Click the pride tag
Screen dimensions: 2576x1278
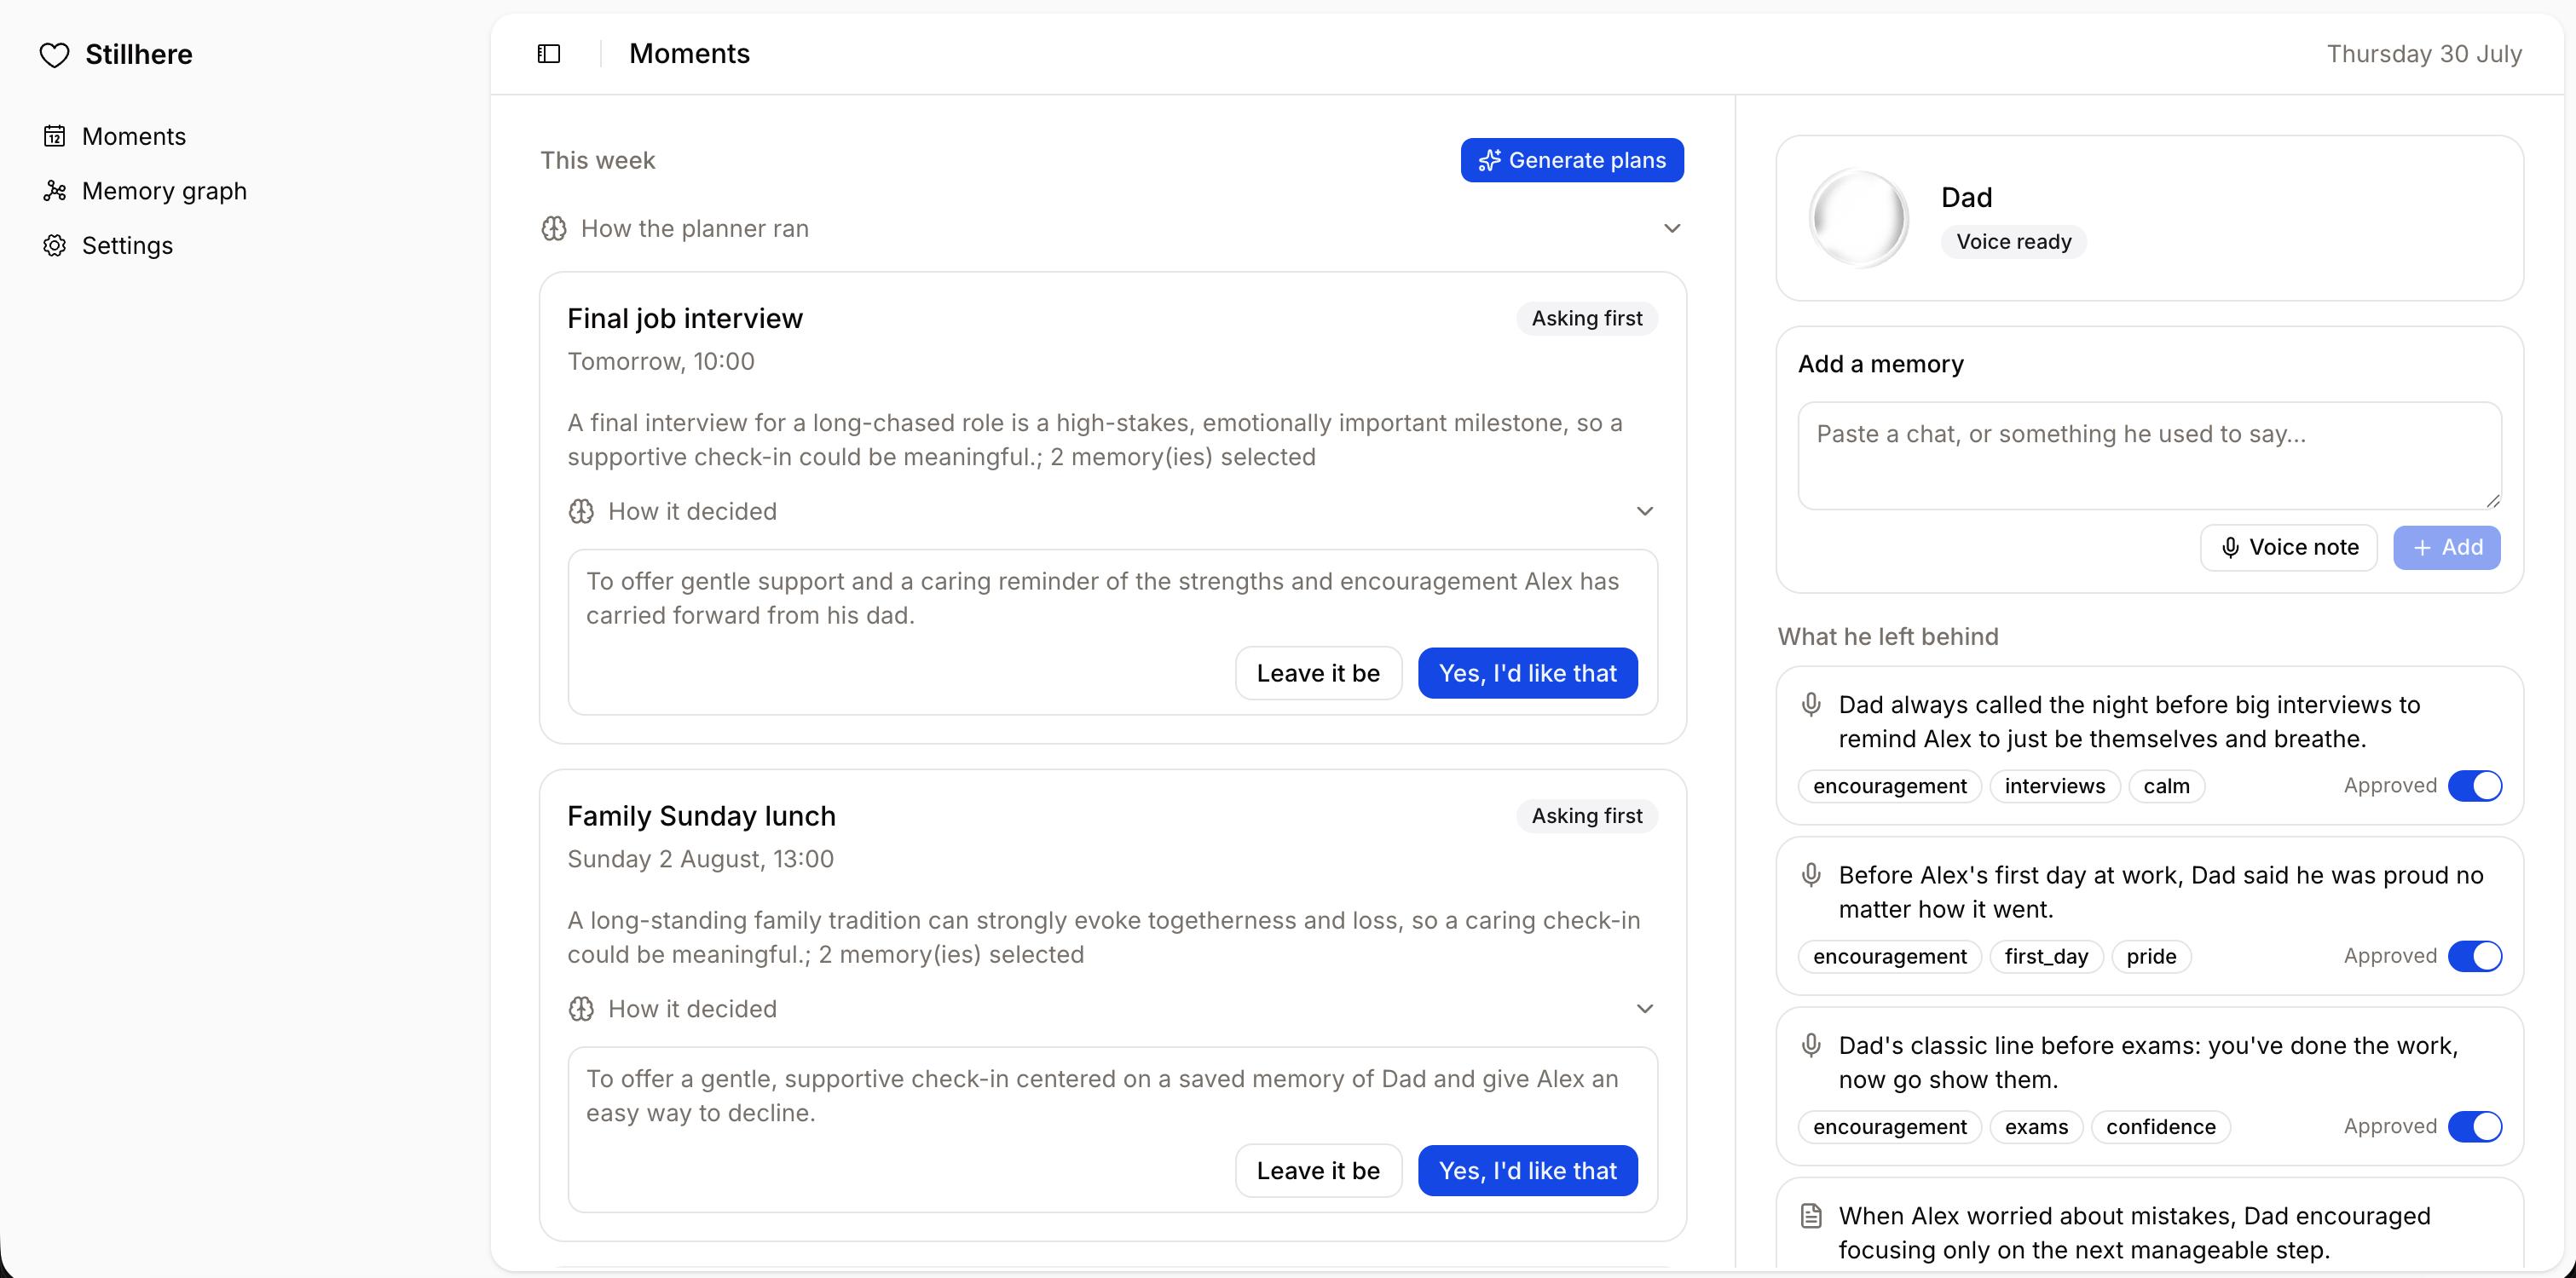point(2151,958)
